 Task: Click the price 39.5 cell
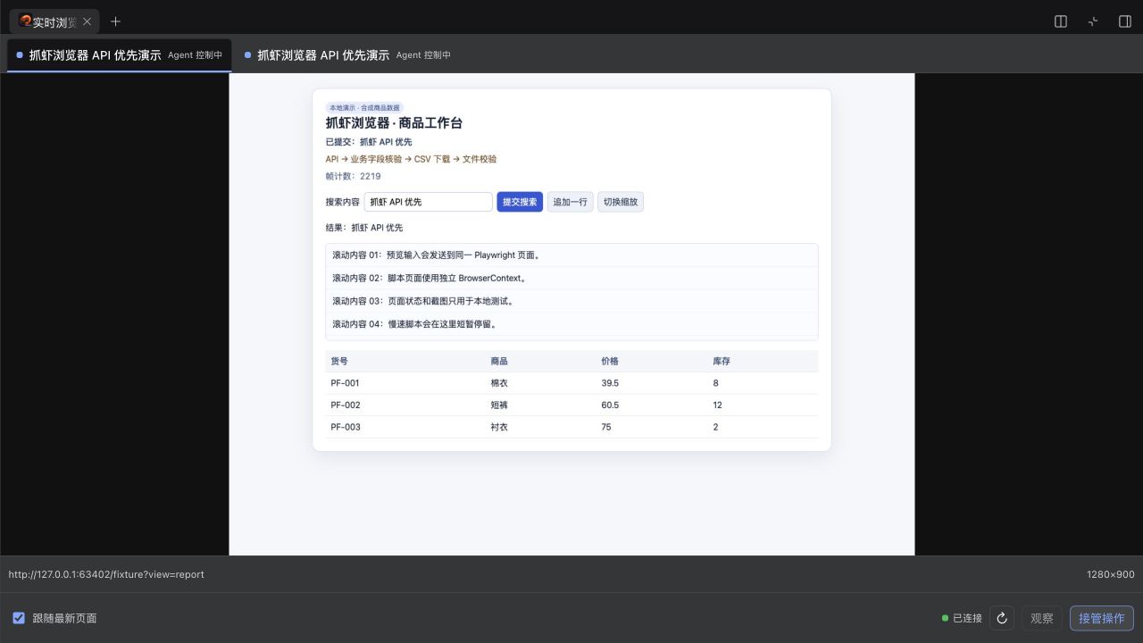pos(610,383)
